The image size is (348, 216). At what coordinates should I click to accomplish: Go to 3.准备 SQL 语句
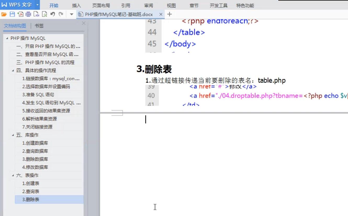point(38,95)
